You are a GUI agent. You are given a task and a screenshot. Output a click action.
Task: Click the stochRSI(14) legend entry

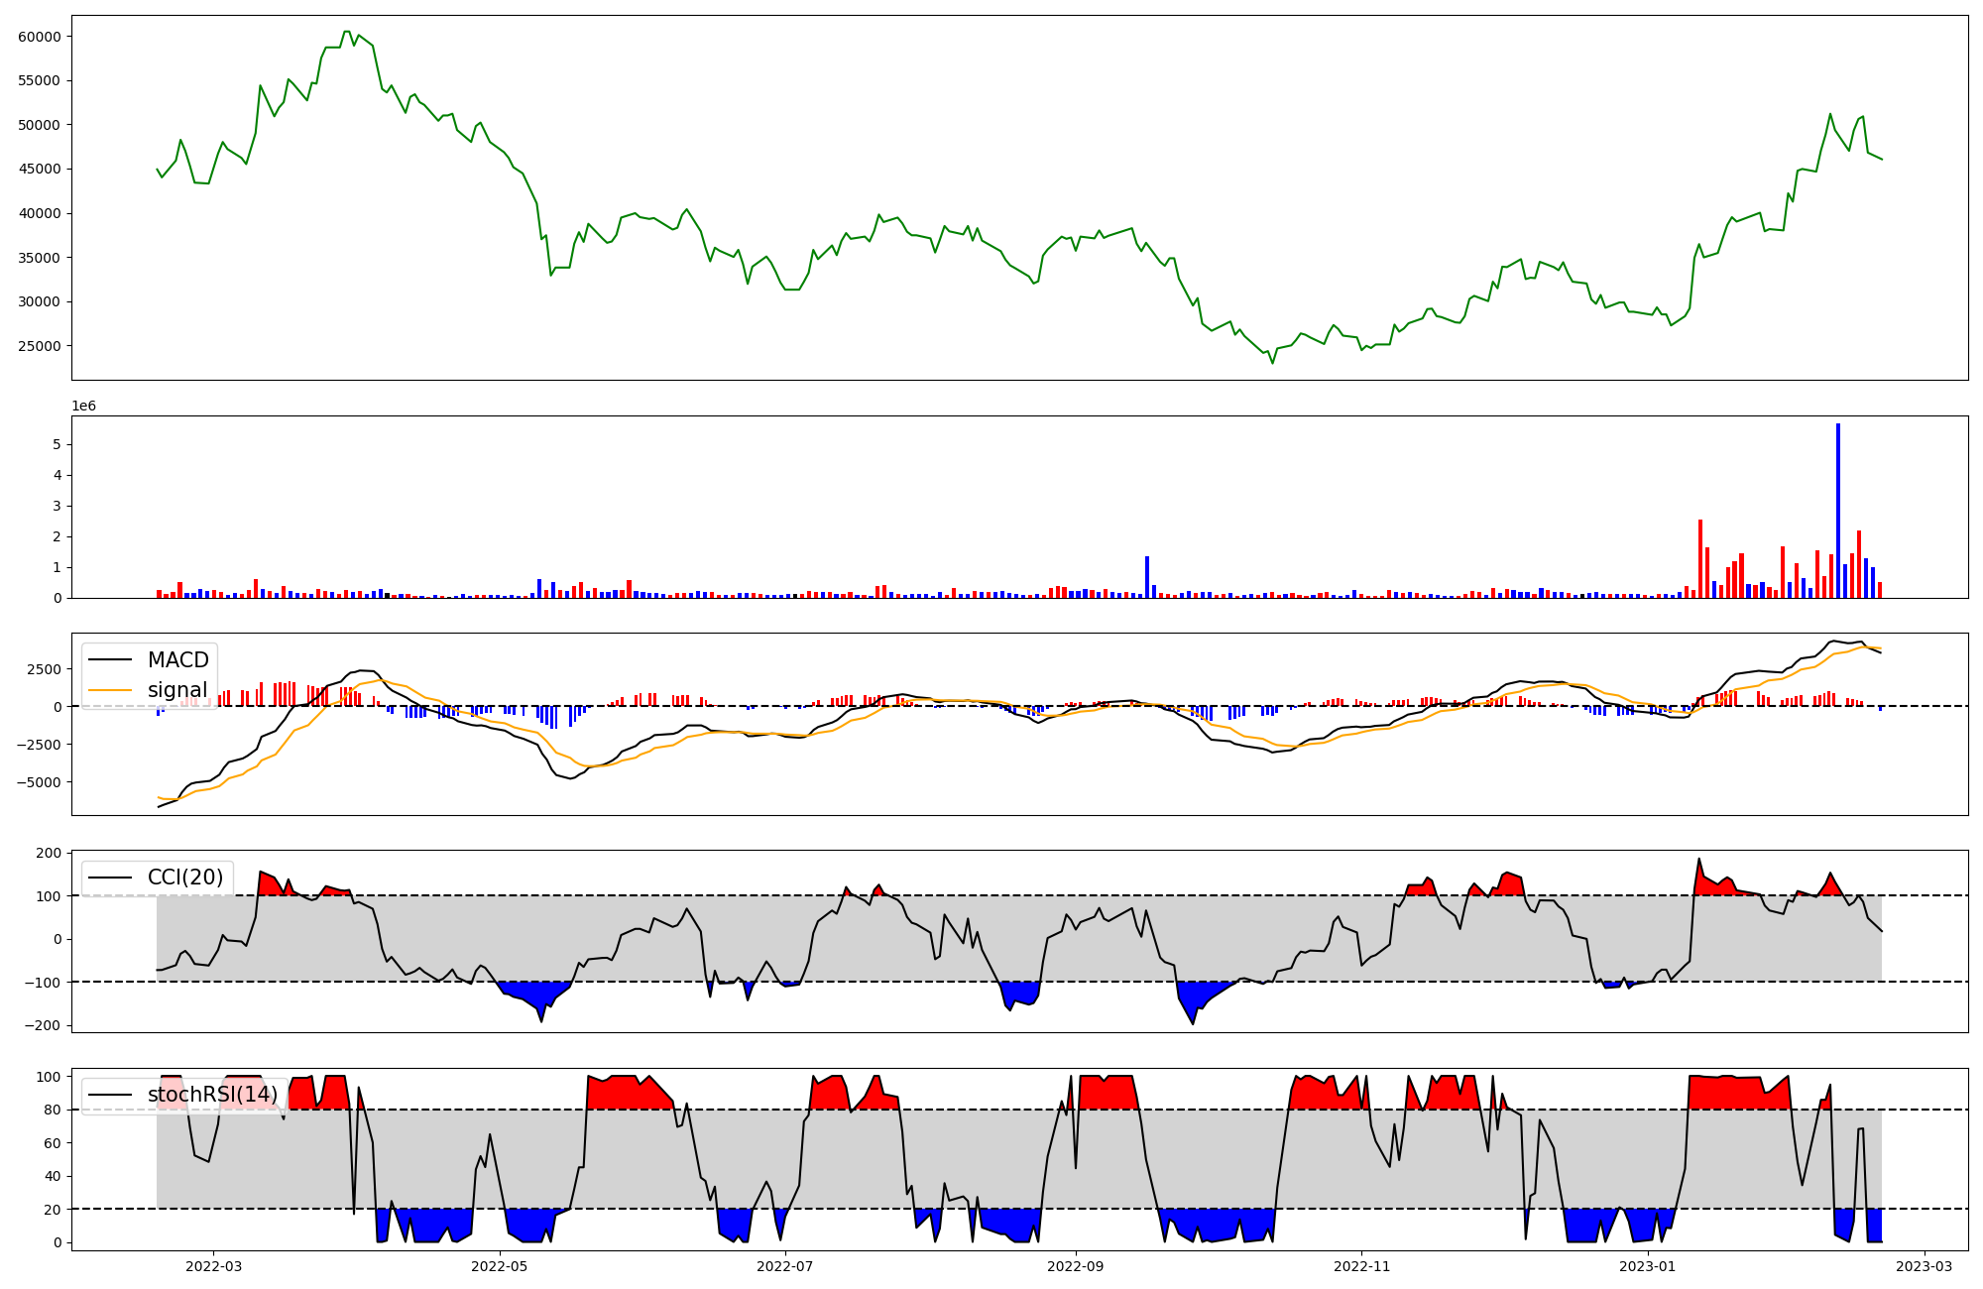pos(212,1095)
